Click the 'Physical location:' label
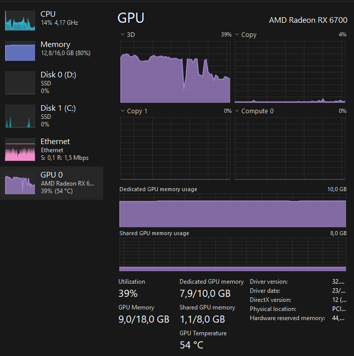This screenshot has height=356, width=354. click(x=273, y=309)
